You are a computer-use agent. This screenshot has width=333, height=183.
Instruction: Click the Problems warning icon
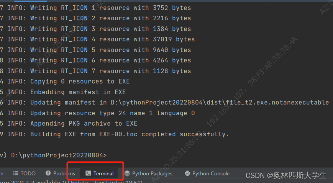click(48, 173)
